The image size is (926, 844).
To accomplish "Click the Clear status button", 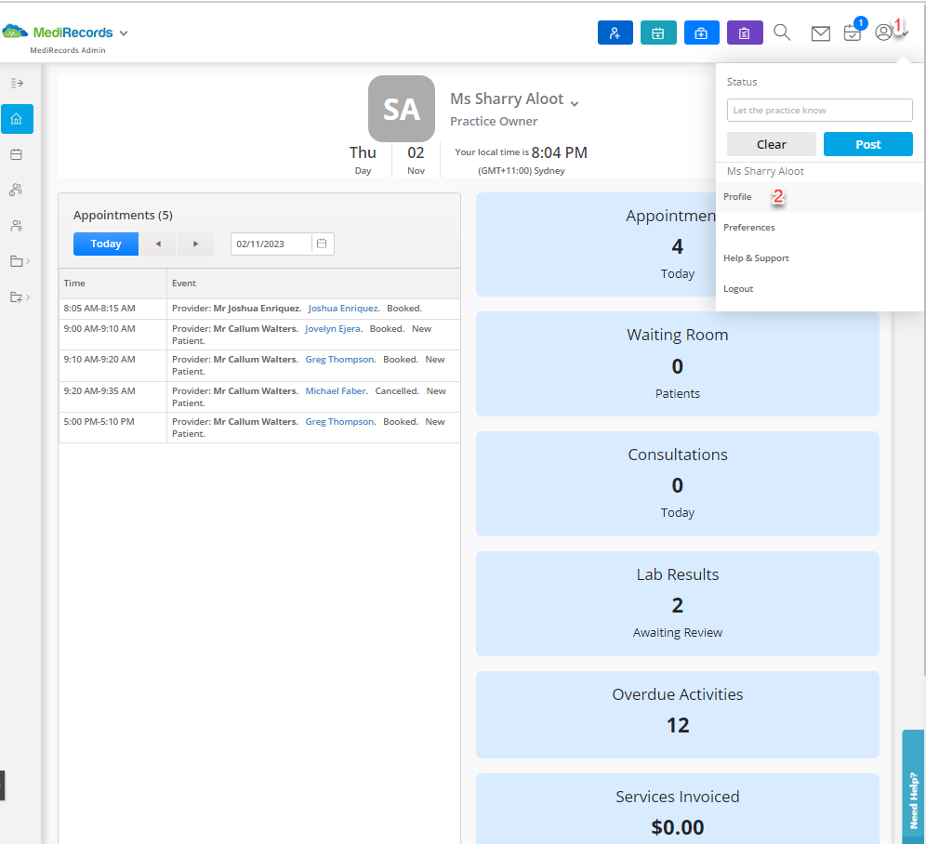I will coord(772,144).
